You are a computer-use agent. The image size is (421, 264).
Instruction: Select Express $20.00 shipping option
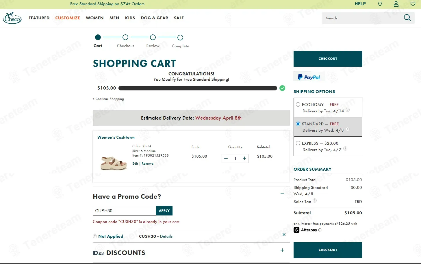click(298, 143)
